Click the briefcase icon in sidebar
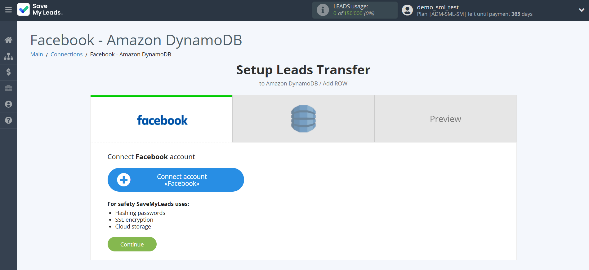Screen dimensions: 589x270 click(x=8, y=88)
